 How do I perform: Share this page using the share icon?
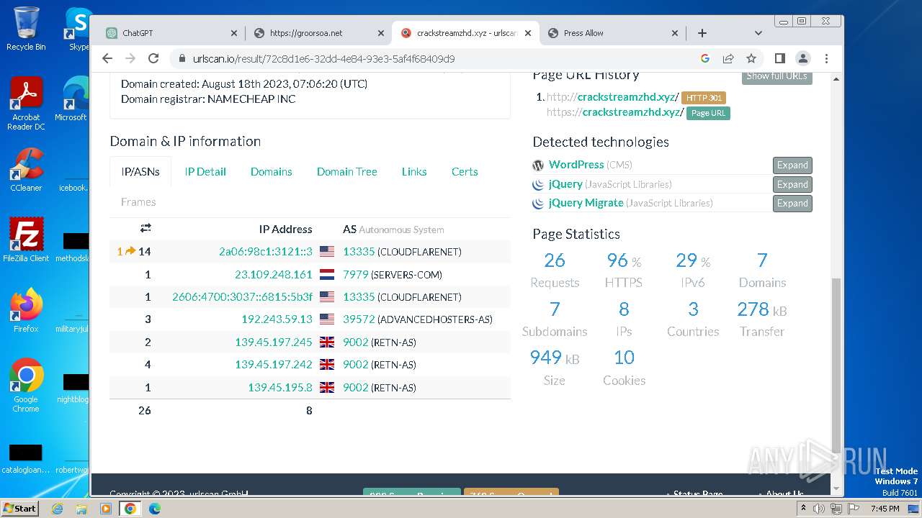(x=728, y=58)
